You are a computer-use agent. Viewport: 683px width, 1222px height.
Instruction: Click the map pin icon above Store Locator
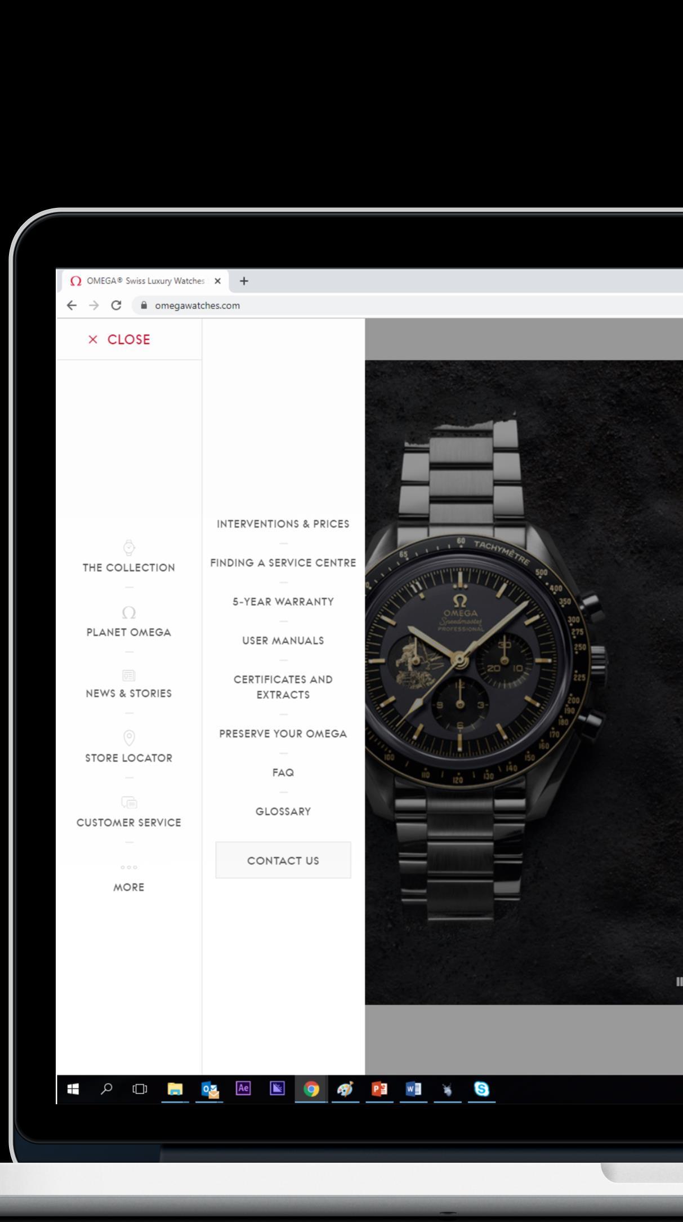coord(129,737)
